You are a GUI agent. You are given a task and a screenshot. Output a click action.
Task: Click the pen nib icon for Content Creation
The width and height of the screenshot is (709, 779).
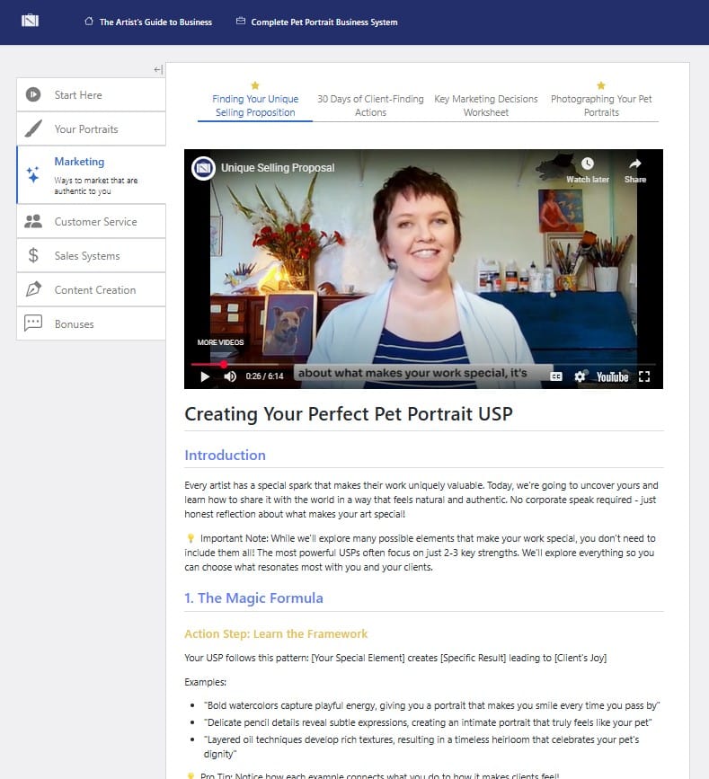coord(33,289)
